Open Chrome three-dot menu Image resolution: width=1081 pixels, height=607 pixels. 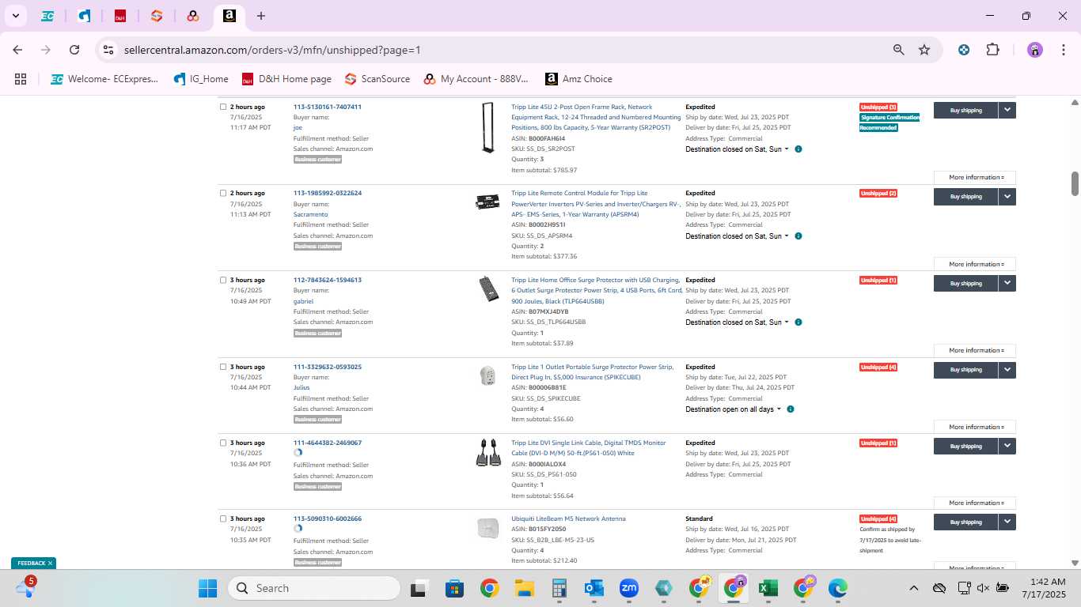coord(1063,50)
